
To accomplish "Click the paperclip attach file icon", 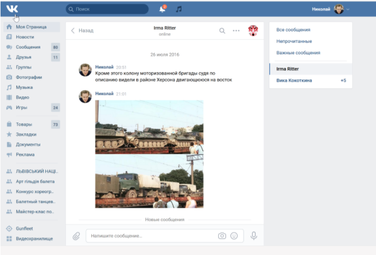I will pyautogui.click(x=76, y=236).
